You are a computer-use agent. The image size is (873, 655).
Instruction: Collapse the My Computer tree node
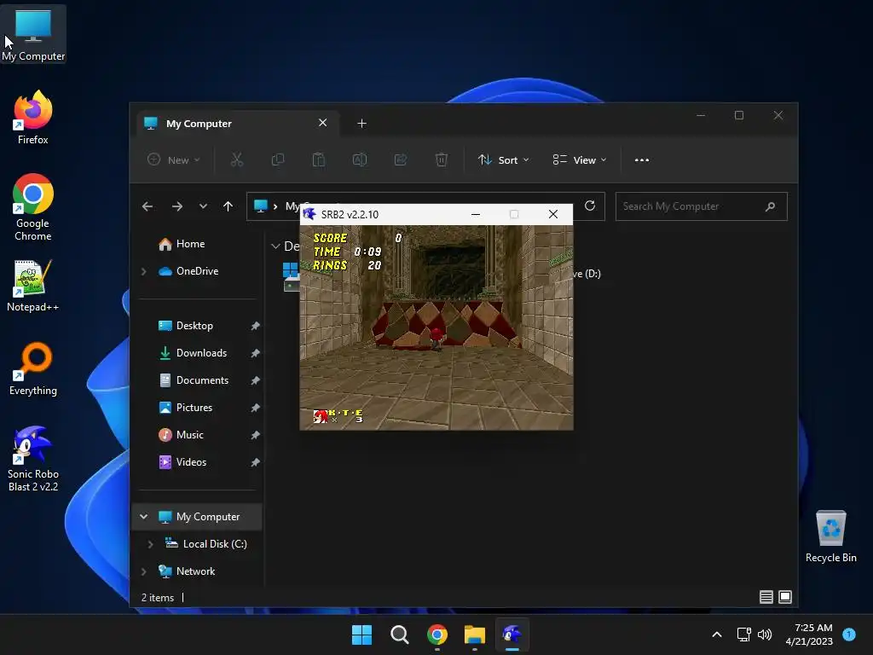point(143,517)
